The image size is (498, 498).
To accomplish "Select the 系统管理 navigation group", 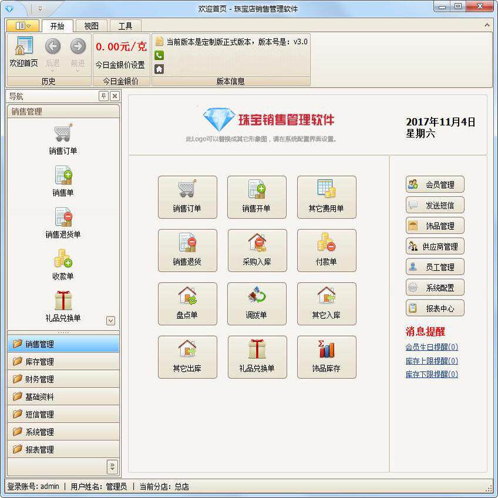I will tap(63, 432).
